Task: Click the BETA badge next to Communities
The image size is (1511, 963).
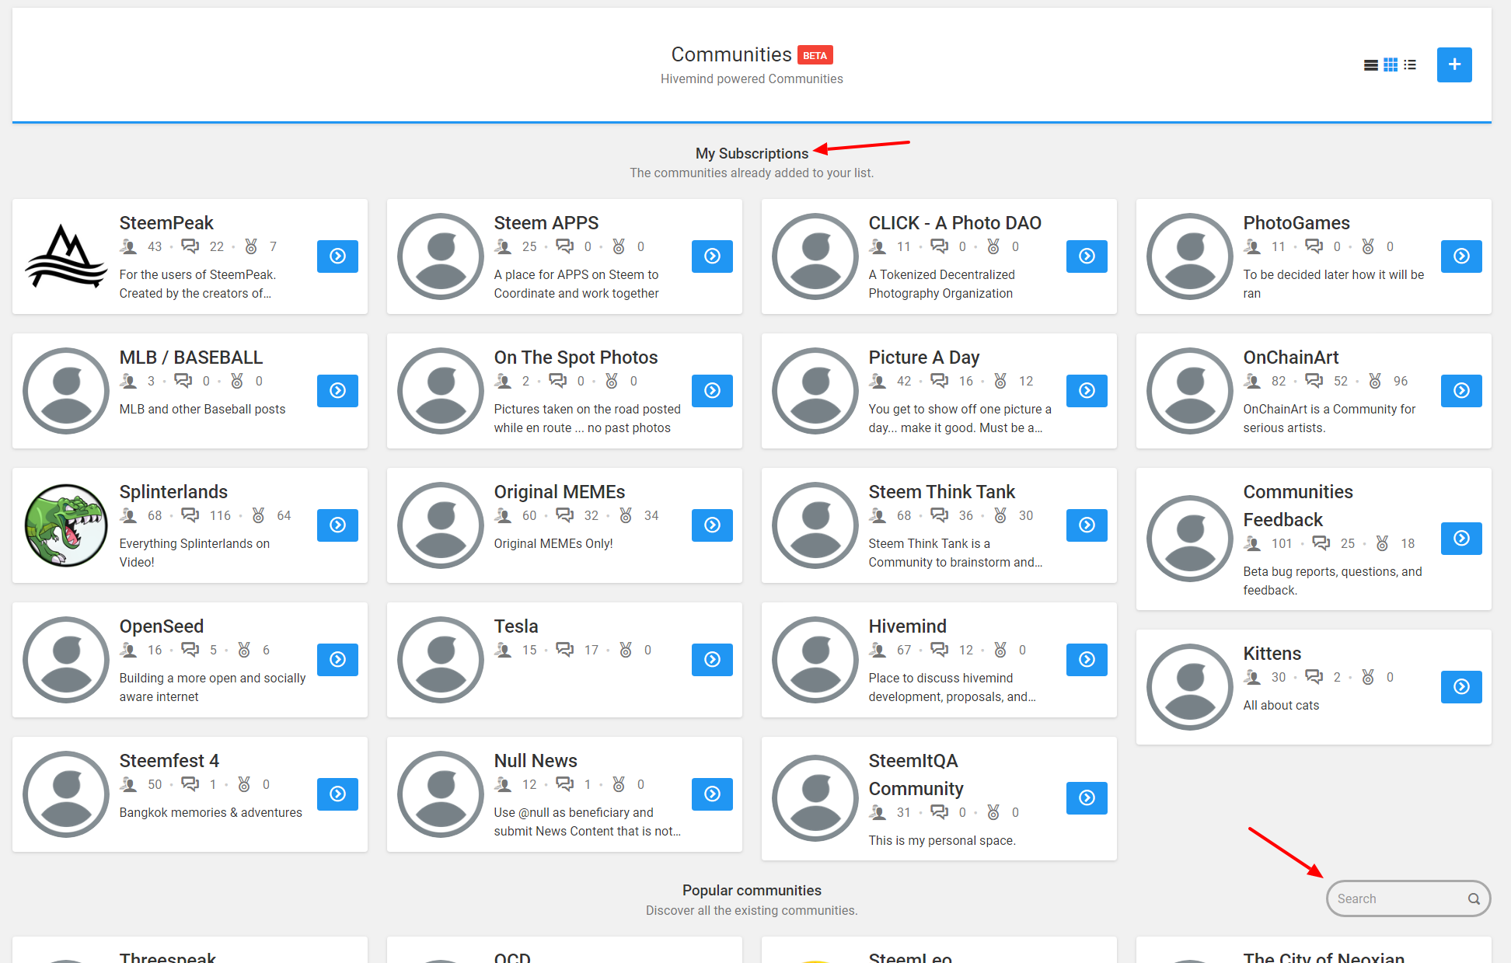Action: [815, 55]
